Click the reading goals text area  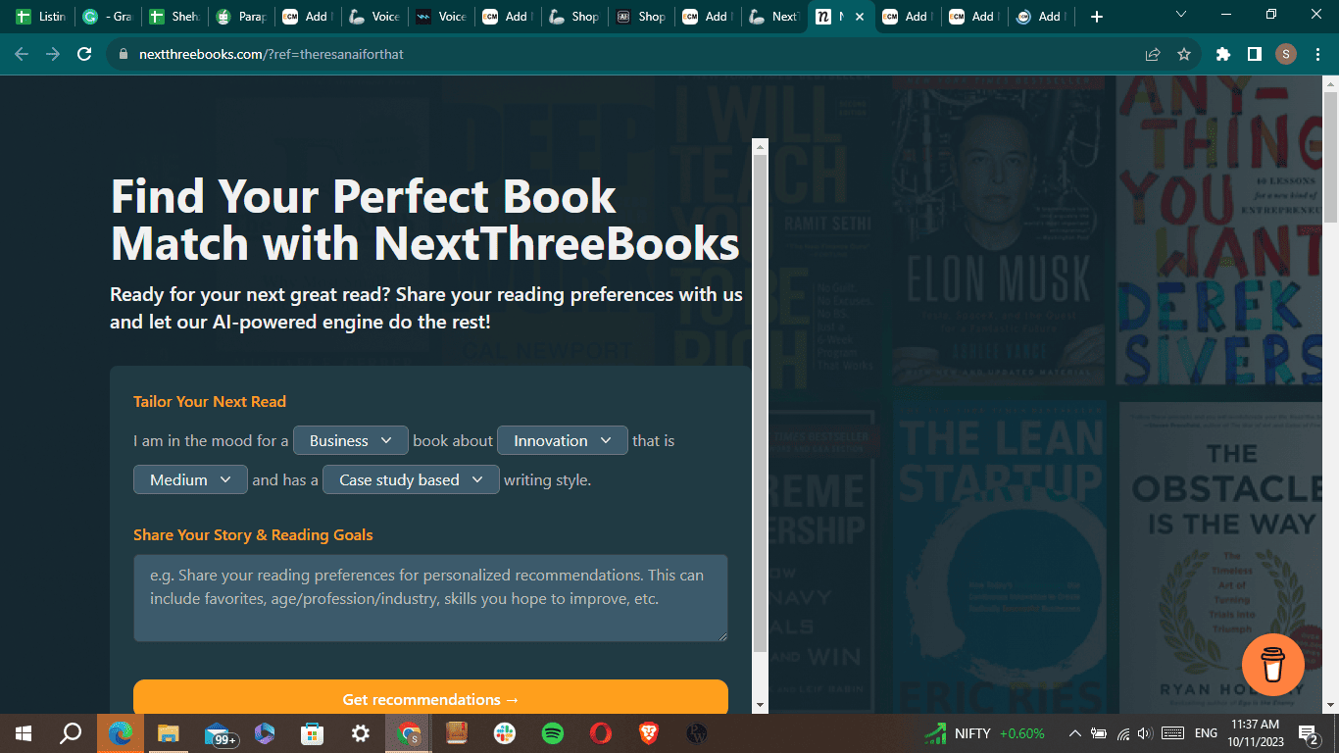click(x=430, y=598)
